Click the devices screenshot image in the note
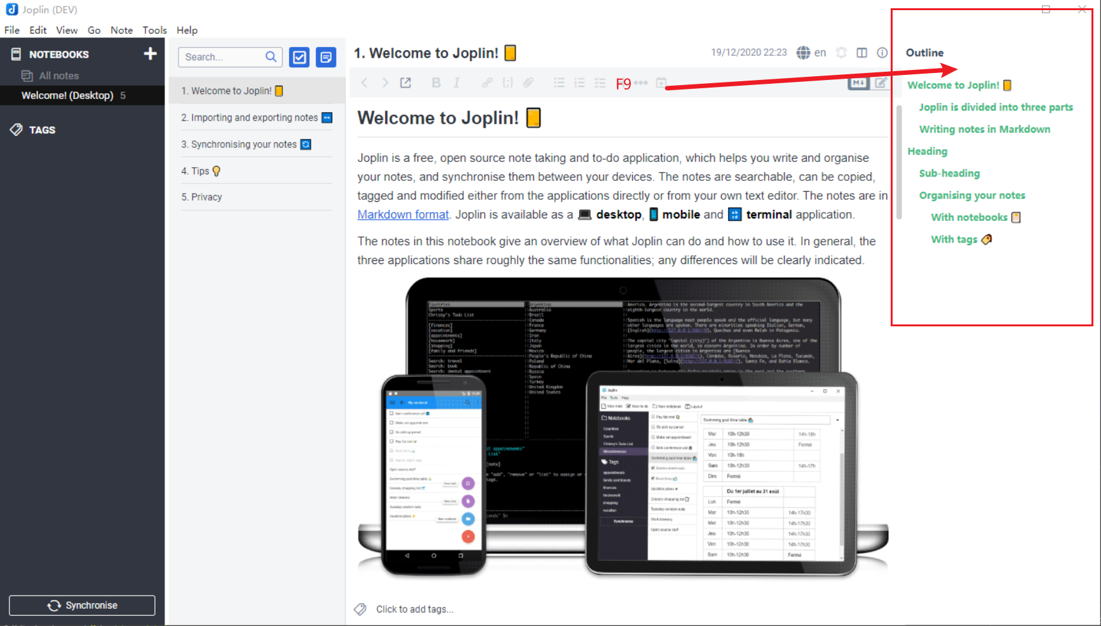The image size is (1101, 626). 623,427
